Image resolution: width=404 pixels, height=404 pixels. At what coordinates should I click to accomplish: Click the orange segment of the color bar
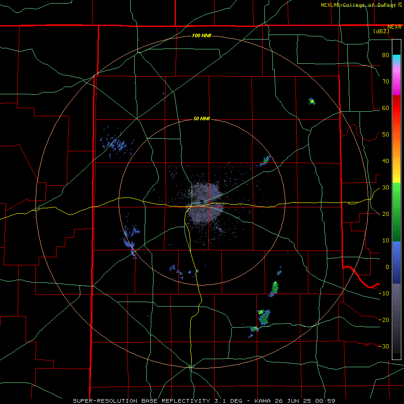(396, 144)
